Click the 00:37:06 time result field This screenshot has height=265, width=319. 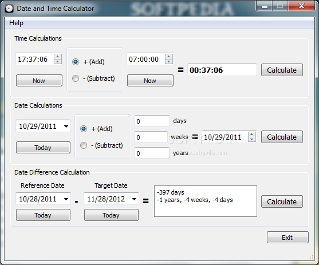[x=222, y=70]
